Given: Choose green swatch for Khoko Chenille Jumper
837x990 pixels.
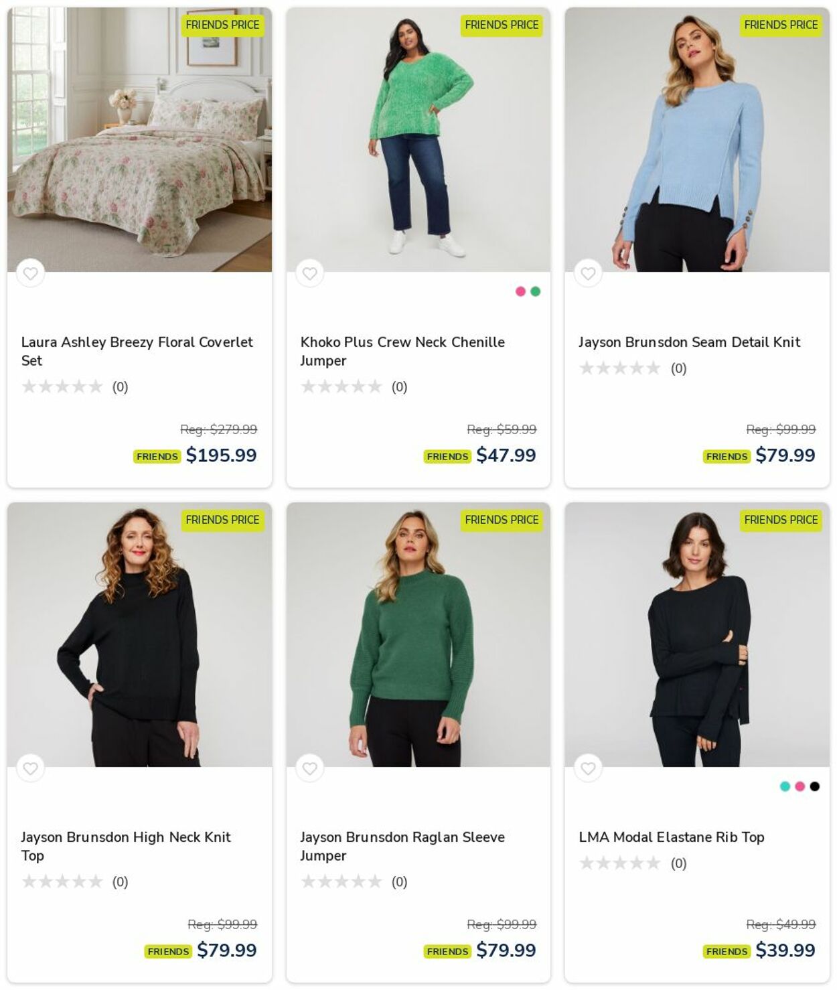Looking at the screenshot, I should pos(535,291).
